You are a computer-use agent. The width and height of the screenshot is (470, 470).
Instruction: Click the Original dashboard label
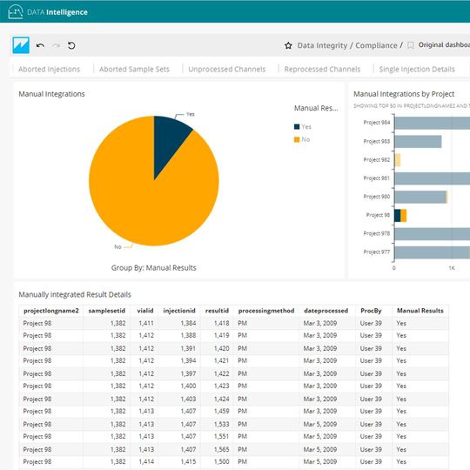[444, 45]
